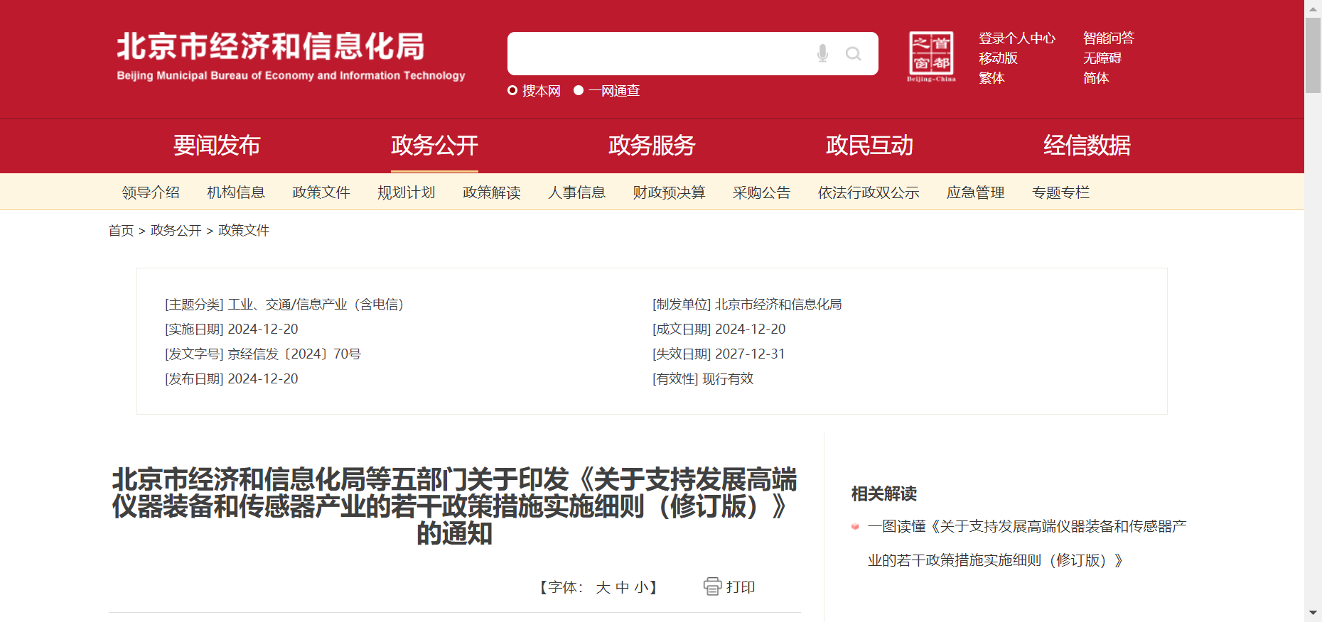This screenshot has width=1322, height=622.
Task: Open the 一图读懂 related interpretation link
Action: coord(1026,527)
